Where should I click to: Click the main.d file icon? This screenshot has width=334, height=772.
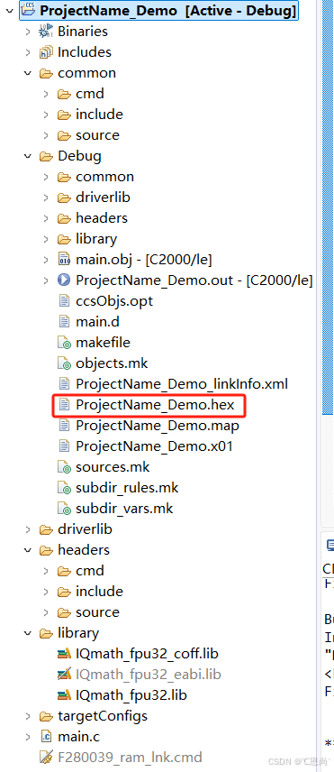coord(64,321)
